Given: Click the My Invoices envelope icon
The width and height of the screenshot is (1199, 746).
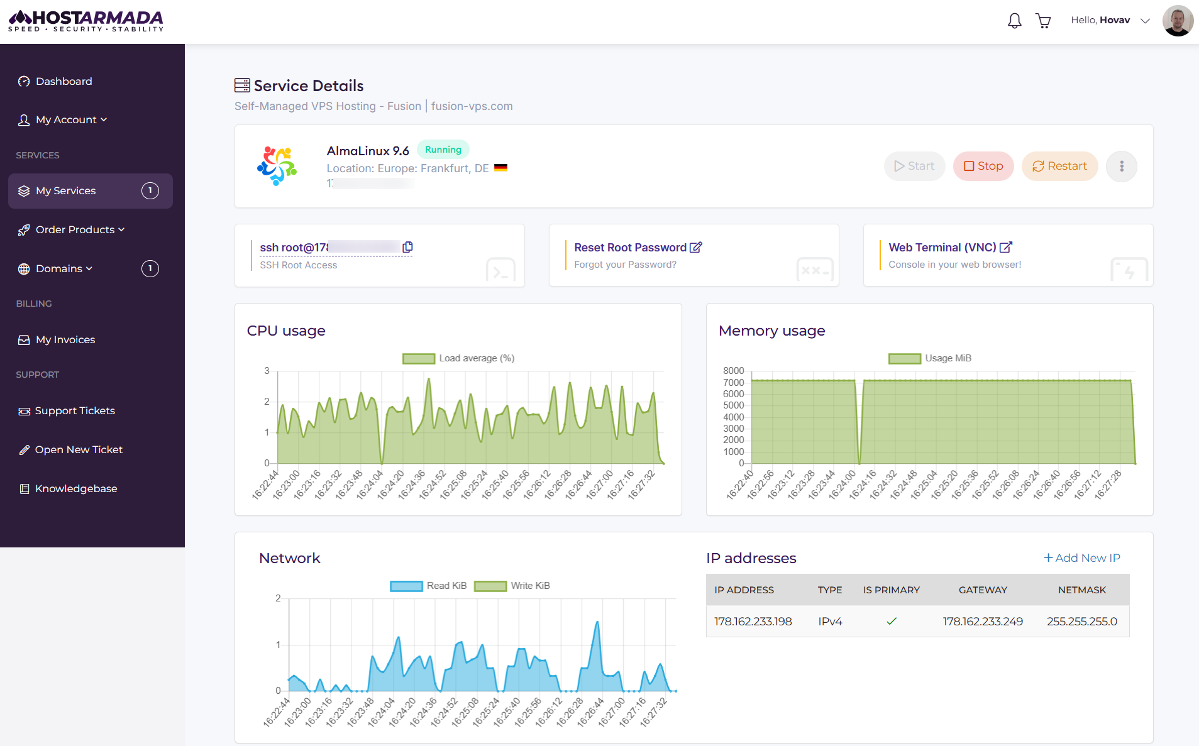Looking at the screenshot, I should [x=24, y=340].
